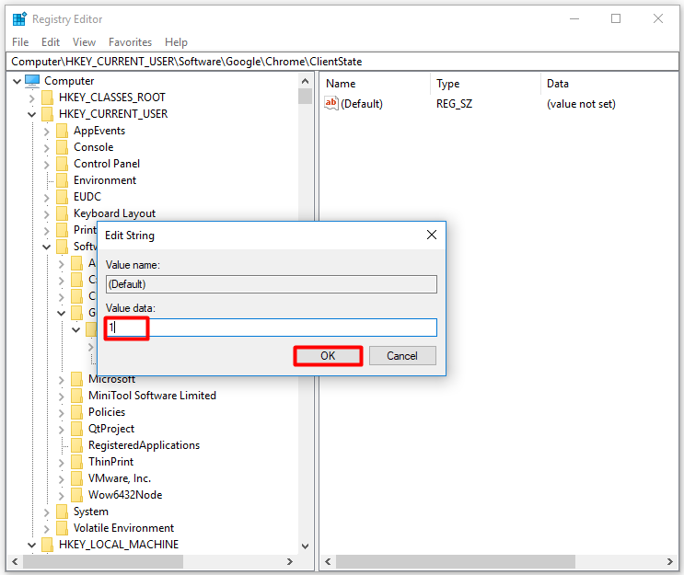Click the Volatile Environment folder icon
The image size is (684, 575).
click(62, 528)
